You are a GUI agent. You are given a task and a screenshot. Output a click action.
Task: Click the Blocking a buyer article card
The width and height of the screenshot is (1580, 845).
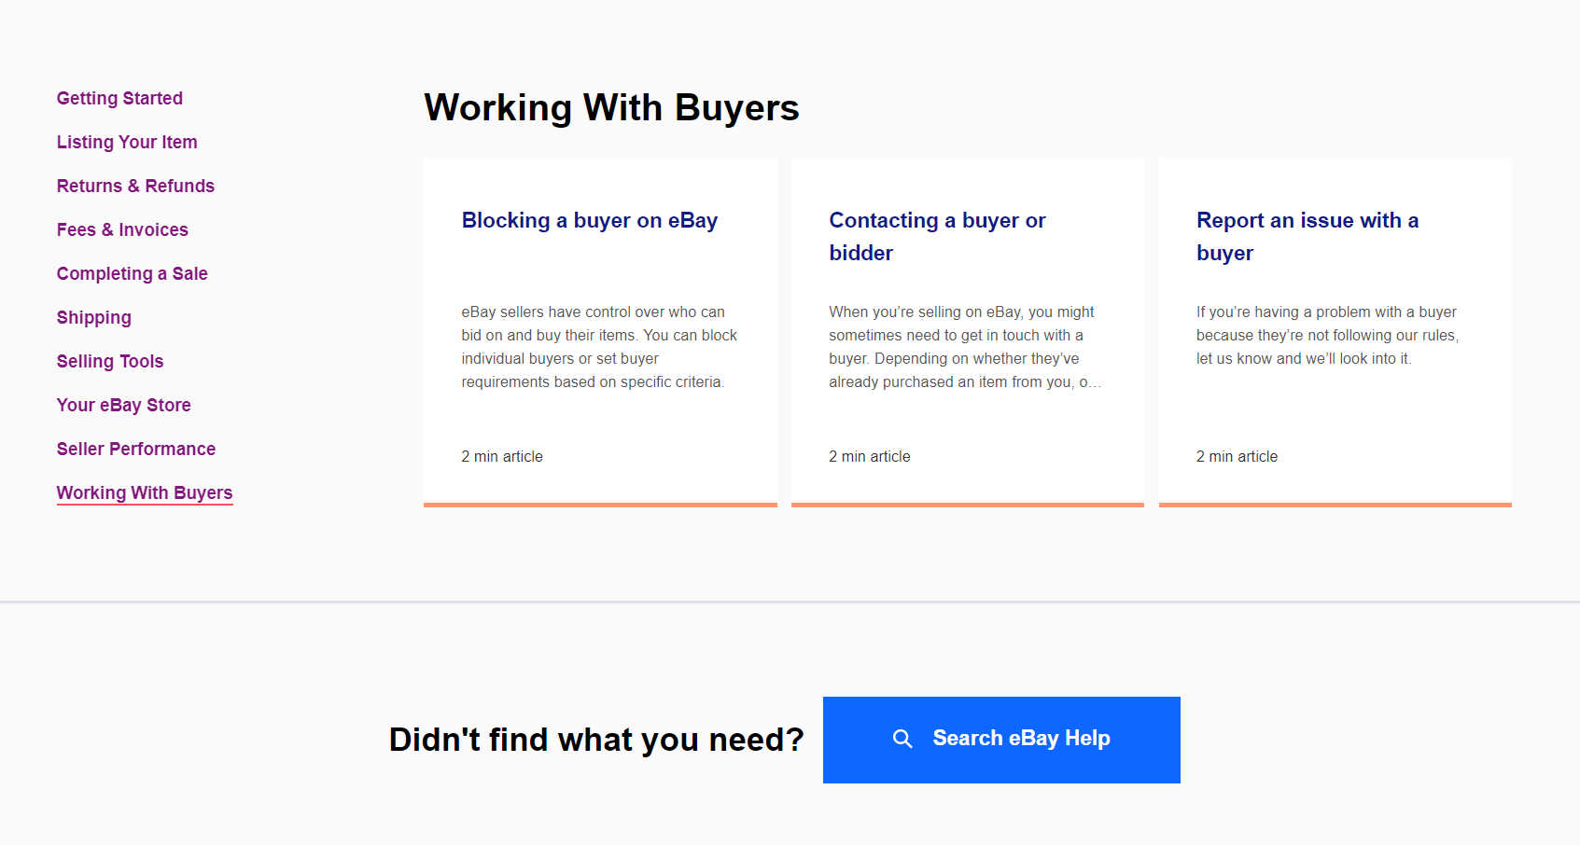pyautogui.click(x=600, y=331)
